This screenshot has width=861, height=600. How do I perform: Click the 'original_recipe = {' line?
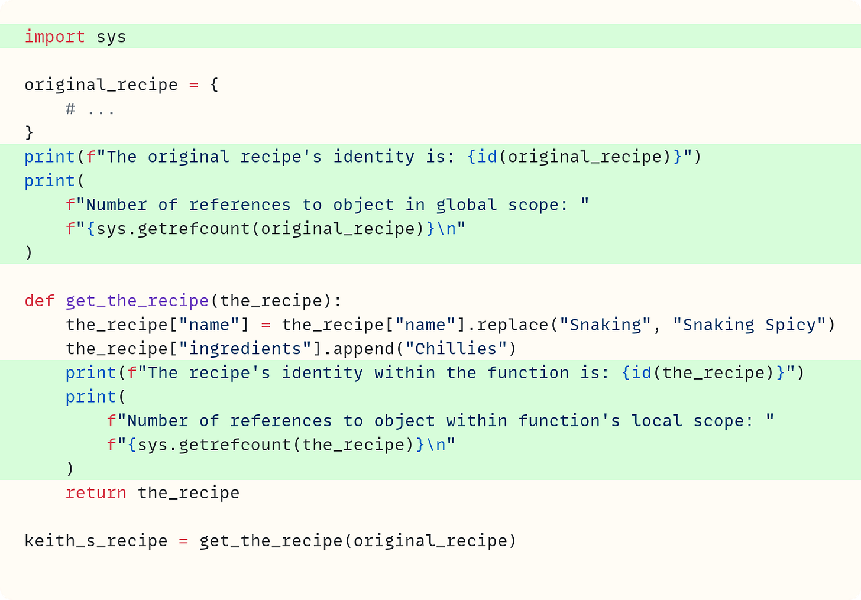tap(121, 85)
